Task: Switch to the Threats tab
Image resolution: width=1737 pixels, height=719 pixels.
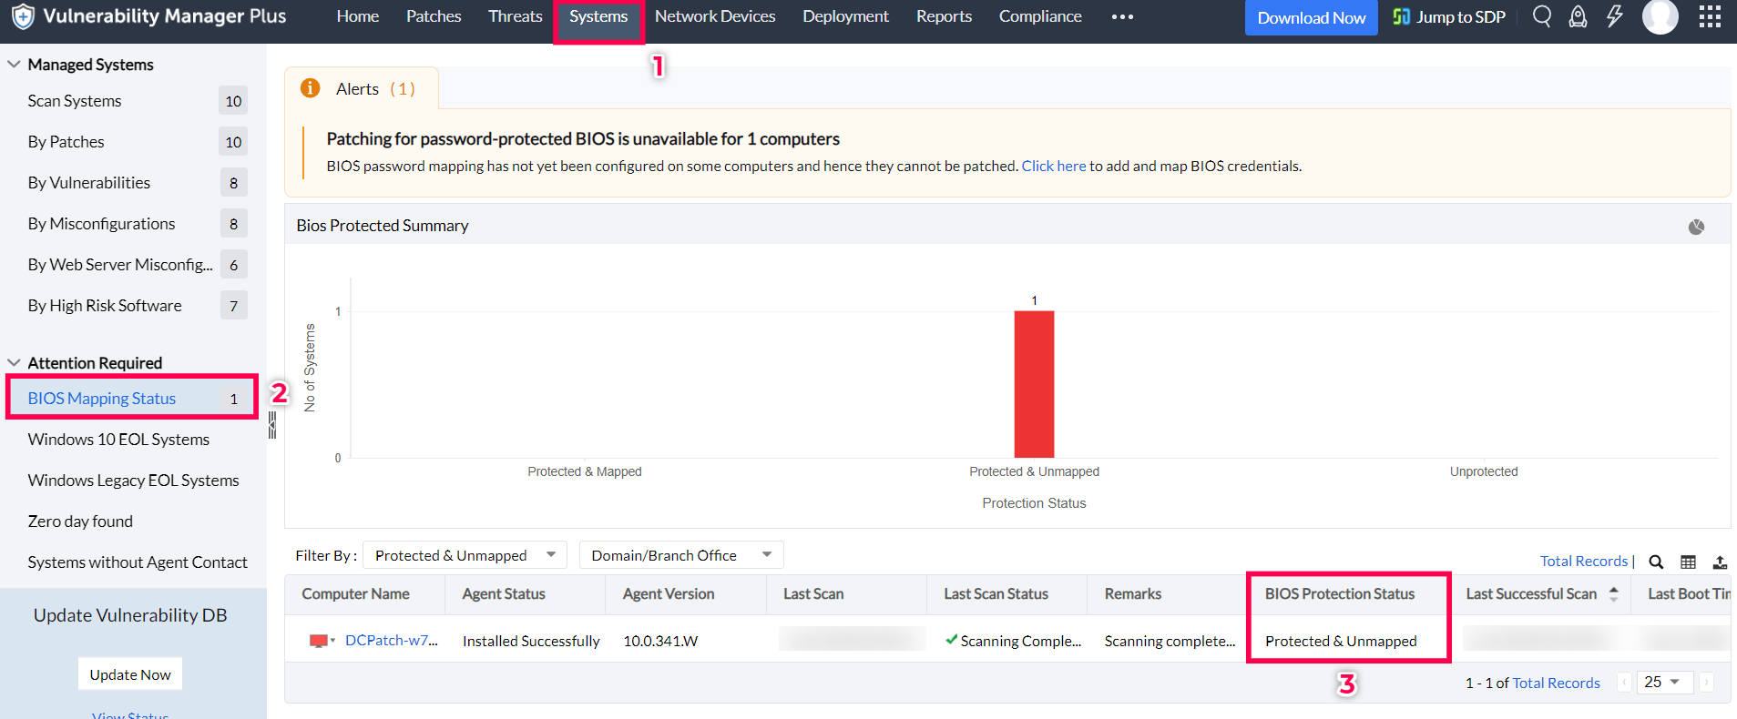Action: (x=515, y=16)
